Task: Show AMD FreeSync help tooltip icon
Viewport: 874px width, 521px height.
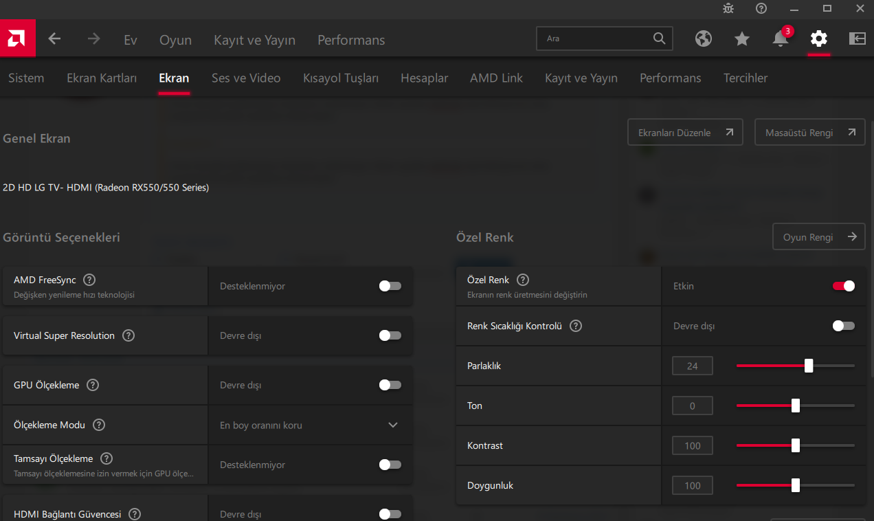Action: [x=89, y=280]
